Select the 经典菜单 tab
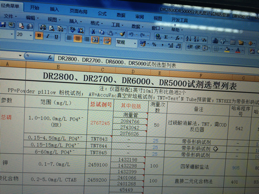 [10, 6]
